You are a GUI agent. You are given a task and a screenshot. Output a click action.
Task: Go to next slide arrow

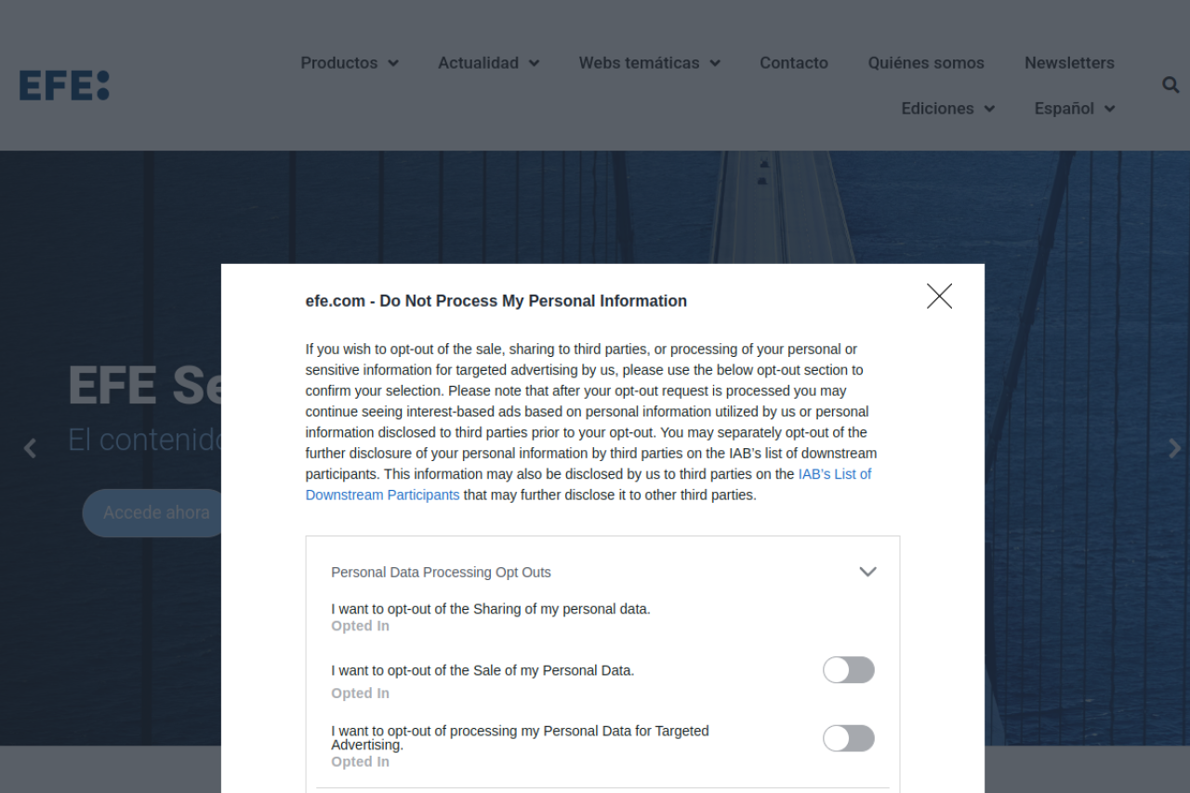[x=1174, y=448]
